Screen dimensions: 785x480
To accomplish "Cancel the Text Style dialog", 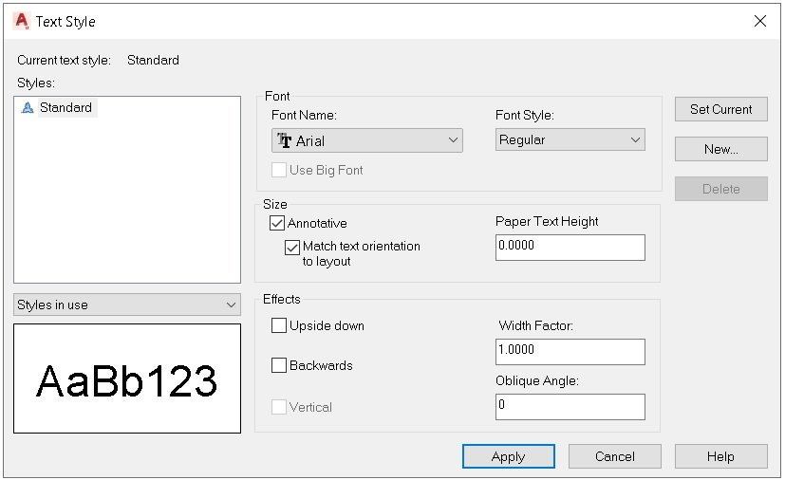I will tap(615, 456).
